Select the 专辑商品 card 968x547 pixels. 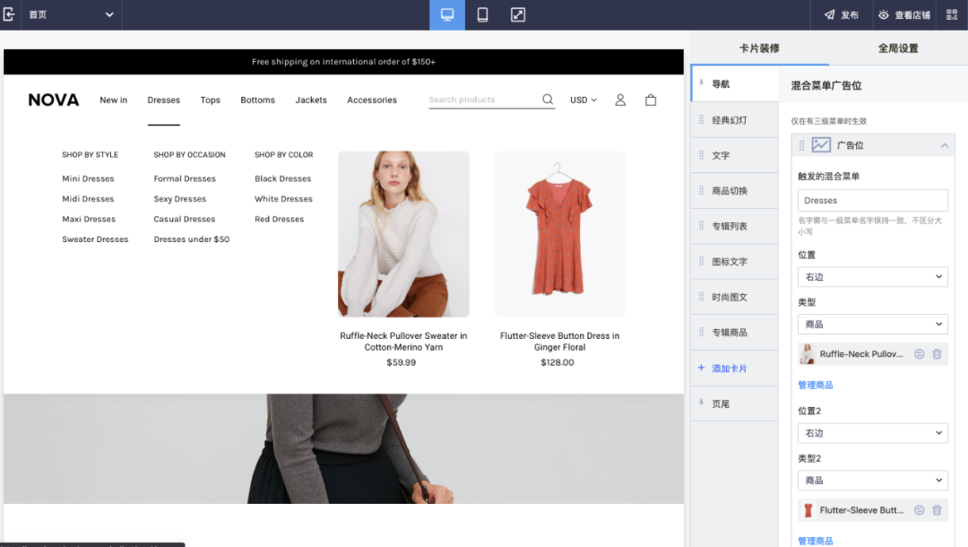[x=735, y=332]
